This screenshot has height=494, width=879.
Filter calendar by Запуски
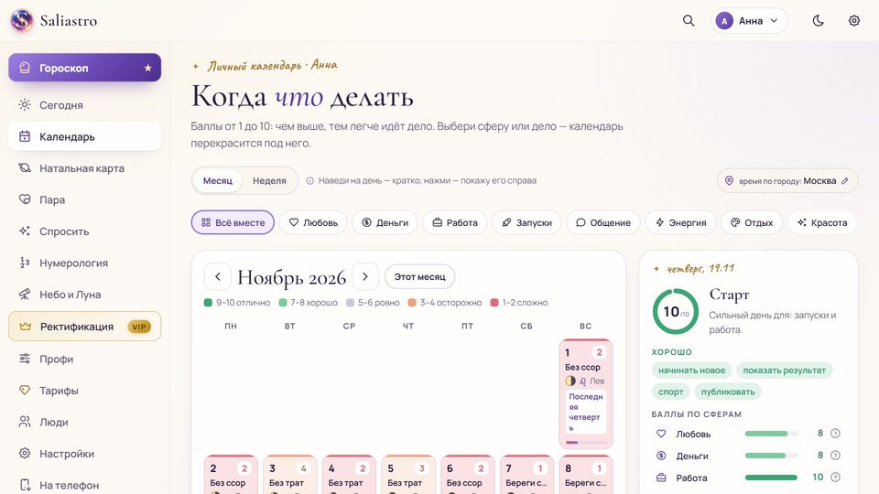click(x=527, y=222)
